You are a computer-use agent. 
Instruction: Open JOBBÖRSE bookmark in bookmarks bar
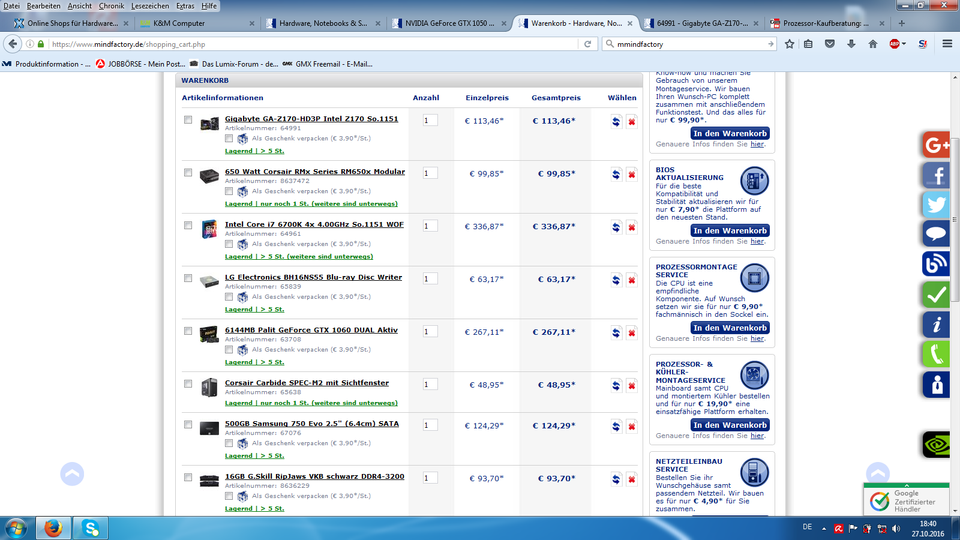140,64
